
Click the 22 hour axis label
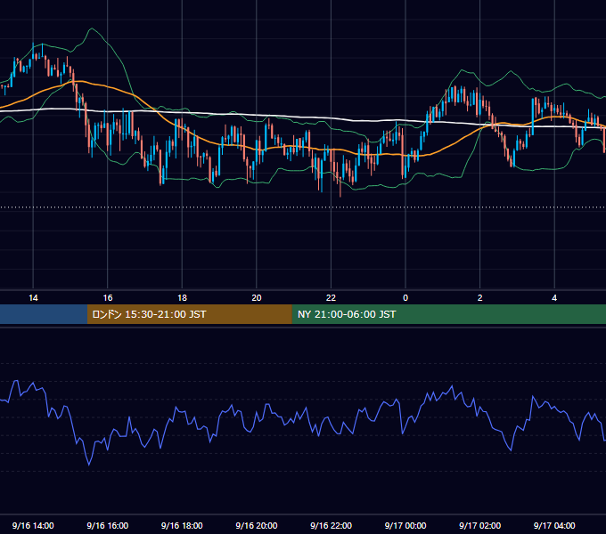(x=331, y=298)
